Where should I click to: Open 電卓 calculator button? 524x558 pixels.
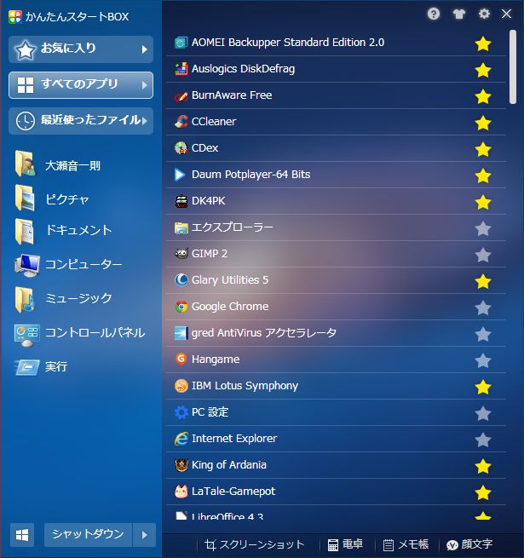345,544
